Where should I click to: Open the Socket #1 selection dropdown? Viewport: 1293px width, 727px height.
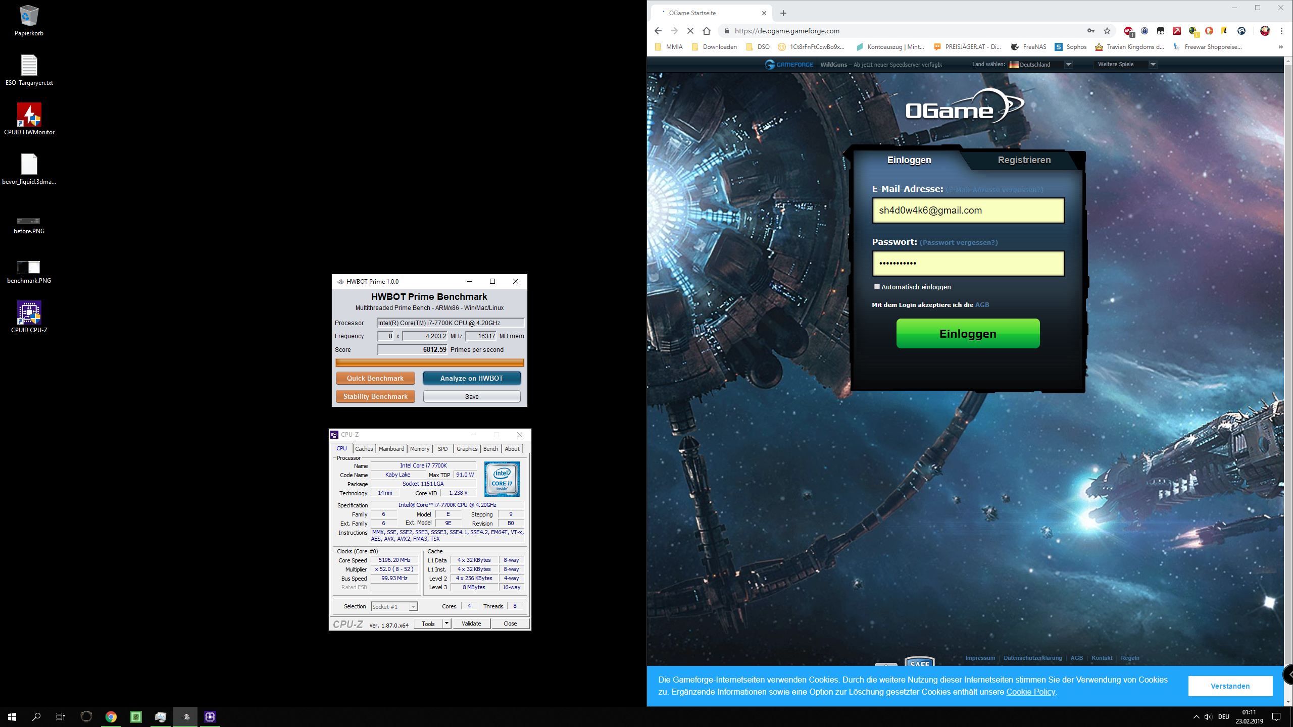[394, 606]
